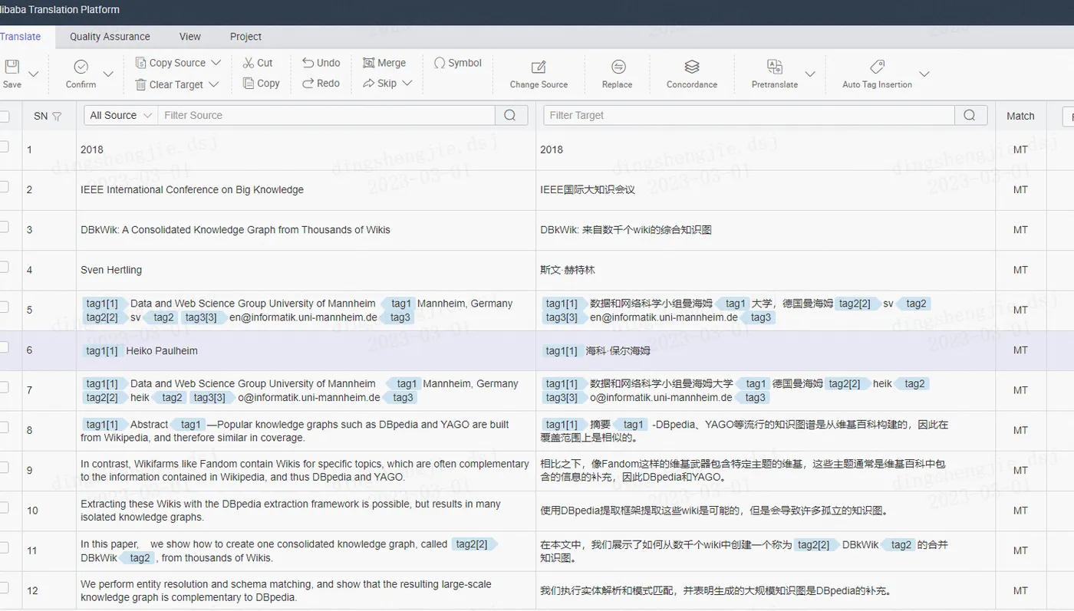Tick the checkbox for segment 3
1074x611 pixels.
point(5,227)
